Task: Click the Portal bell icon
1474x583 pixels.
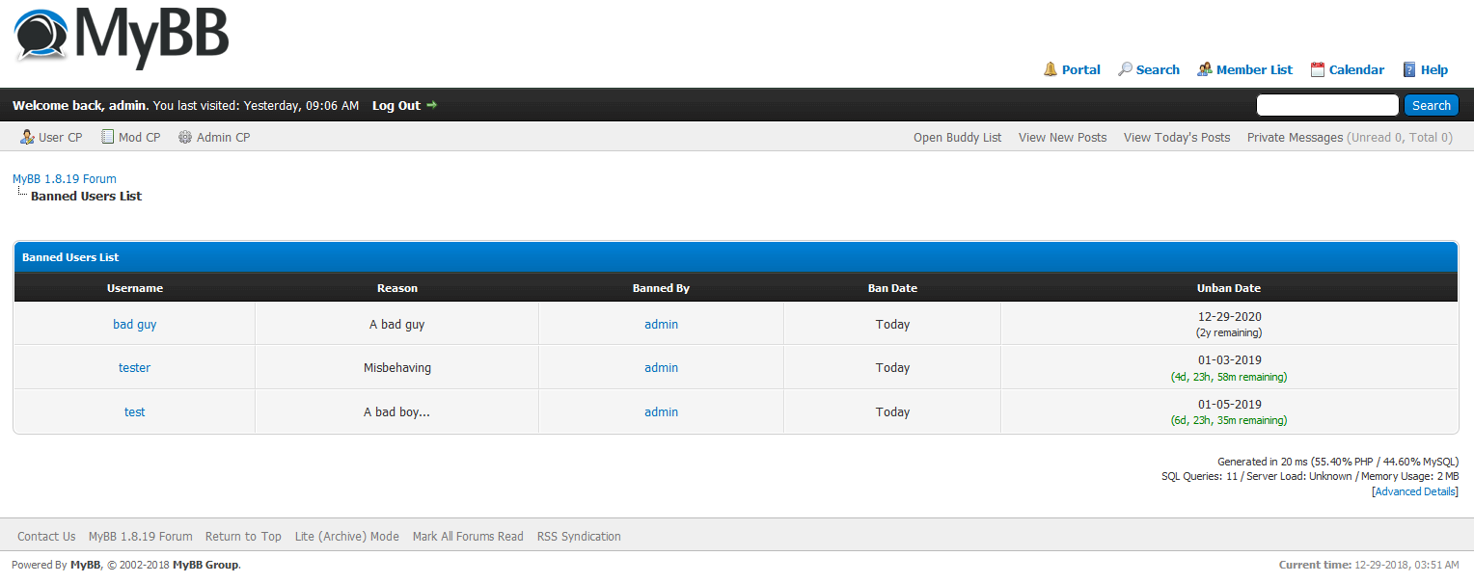Action: click(x=1051, y=69)
